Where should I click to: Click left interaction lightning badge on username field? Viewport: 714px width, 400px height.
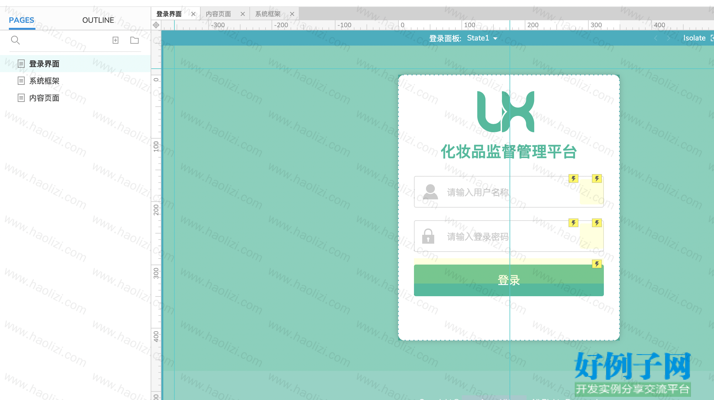(x=573, y=178)
